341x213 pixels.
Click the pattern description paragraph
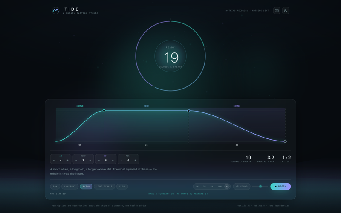click(103, 171)
